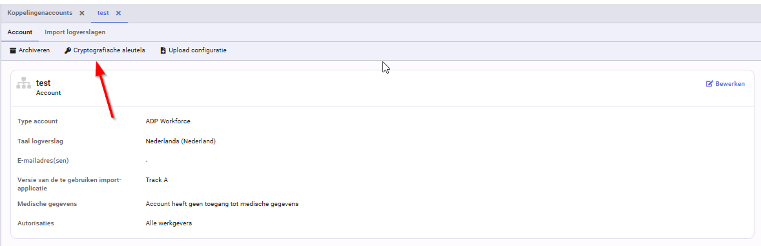Select the Nederlands (Nederland) value
Screen dimensions: 761x246
[x=180, y=141]
